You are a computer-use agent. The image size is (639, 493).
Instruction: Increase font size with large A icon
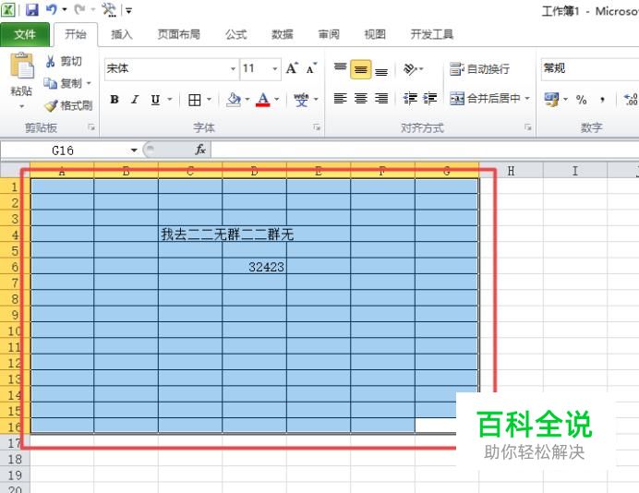(x=292, y=68)
